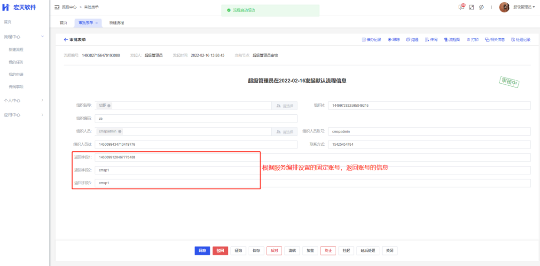Switch to the 首页 tab
Viewport: 540px width, 266px height.
click(64, 23)
